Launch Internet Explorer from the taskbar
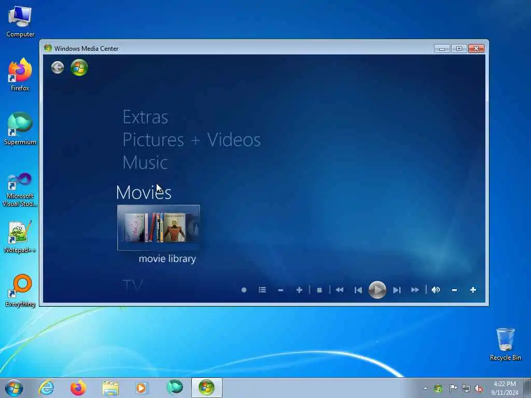The height and width of the screenshot is (398, 531). point(46,388)
